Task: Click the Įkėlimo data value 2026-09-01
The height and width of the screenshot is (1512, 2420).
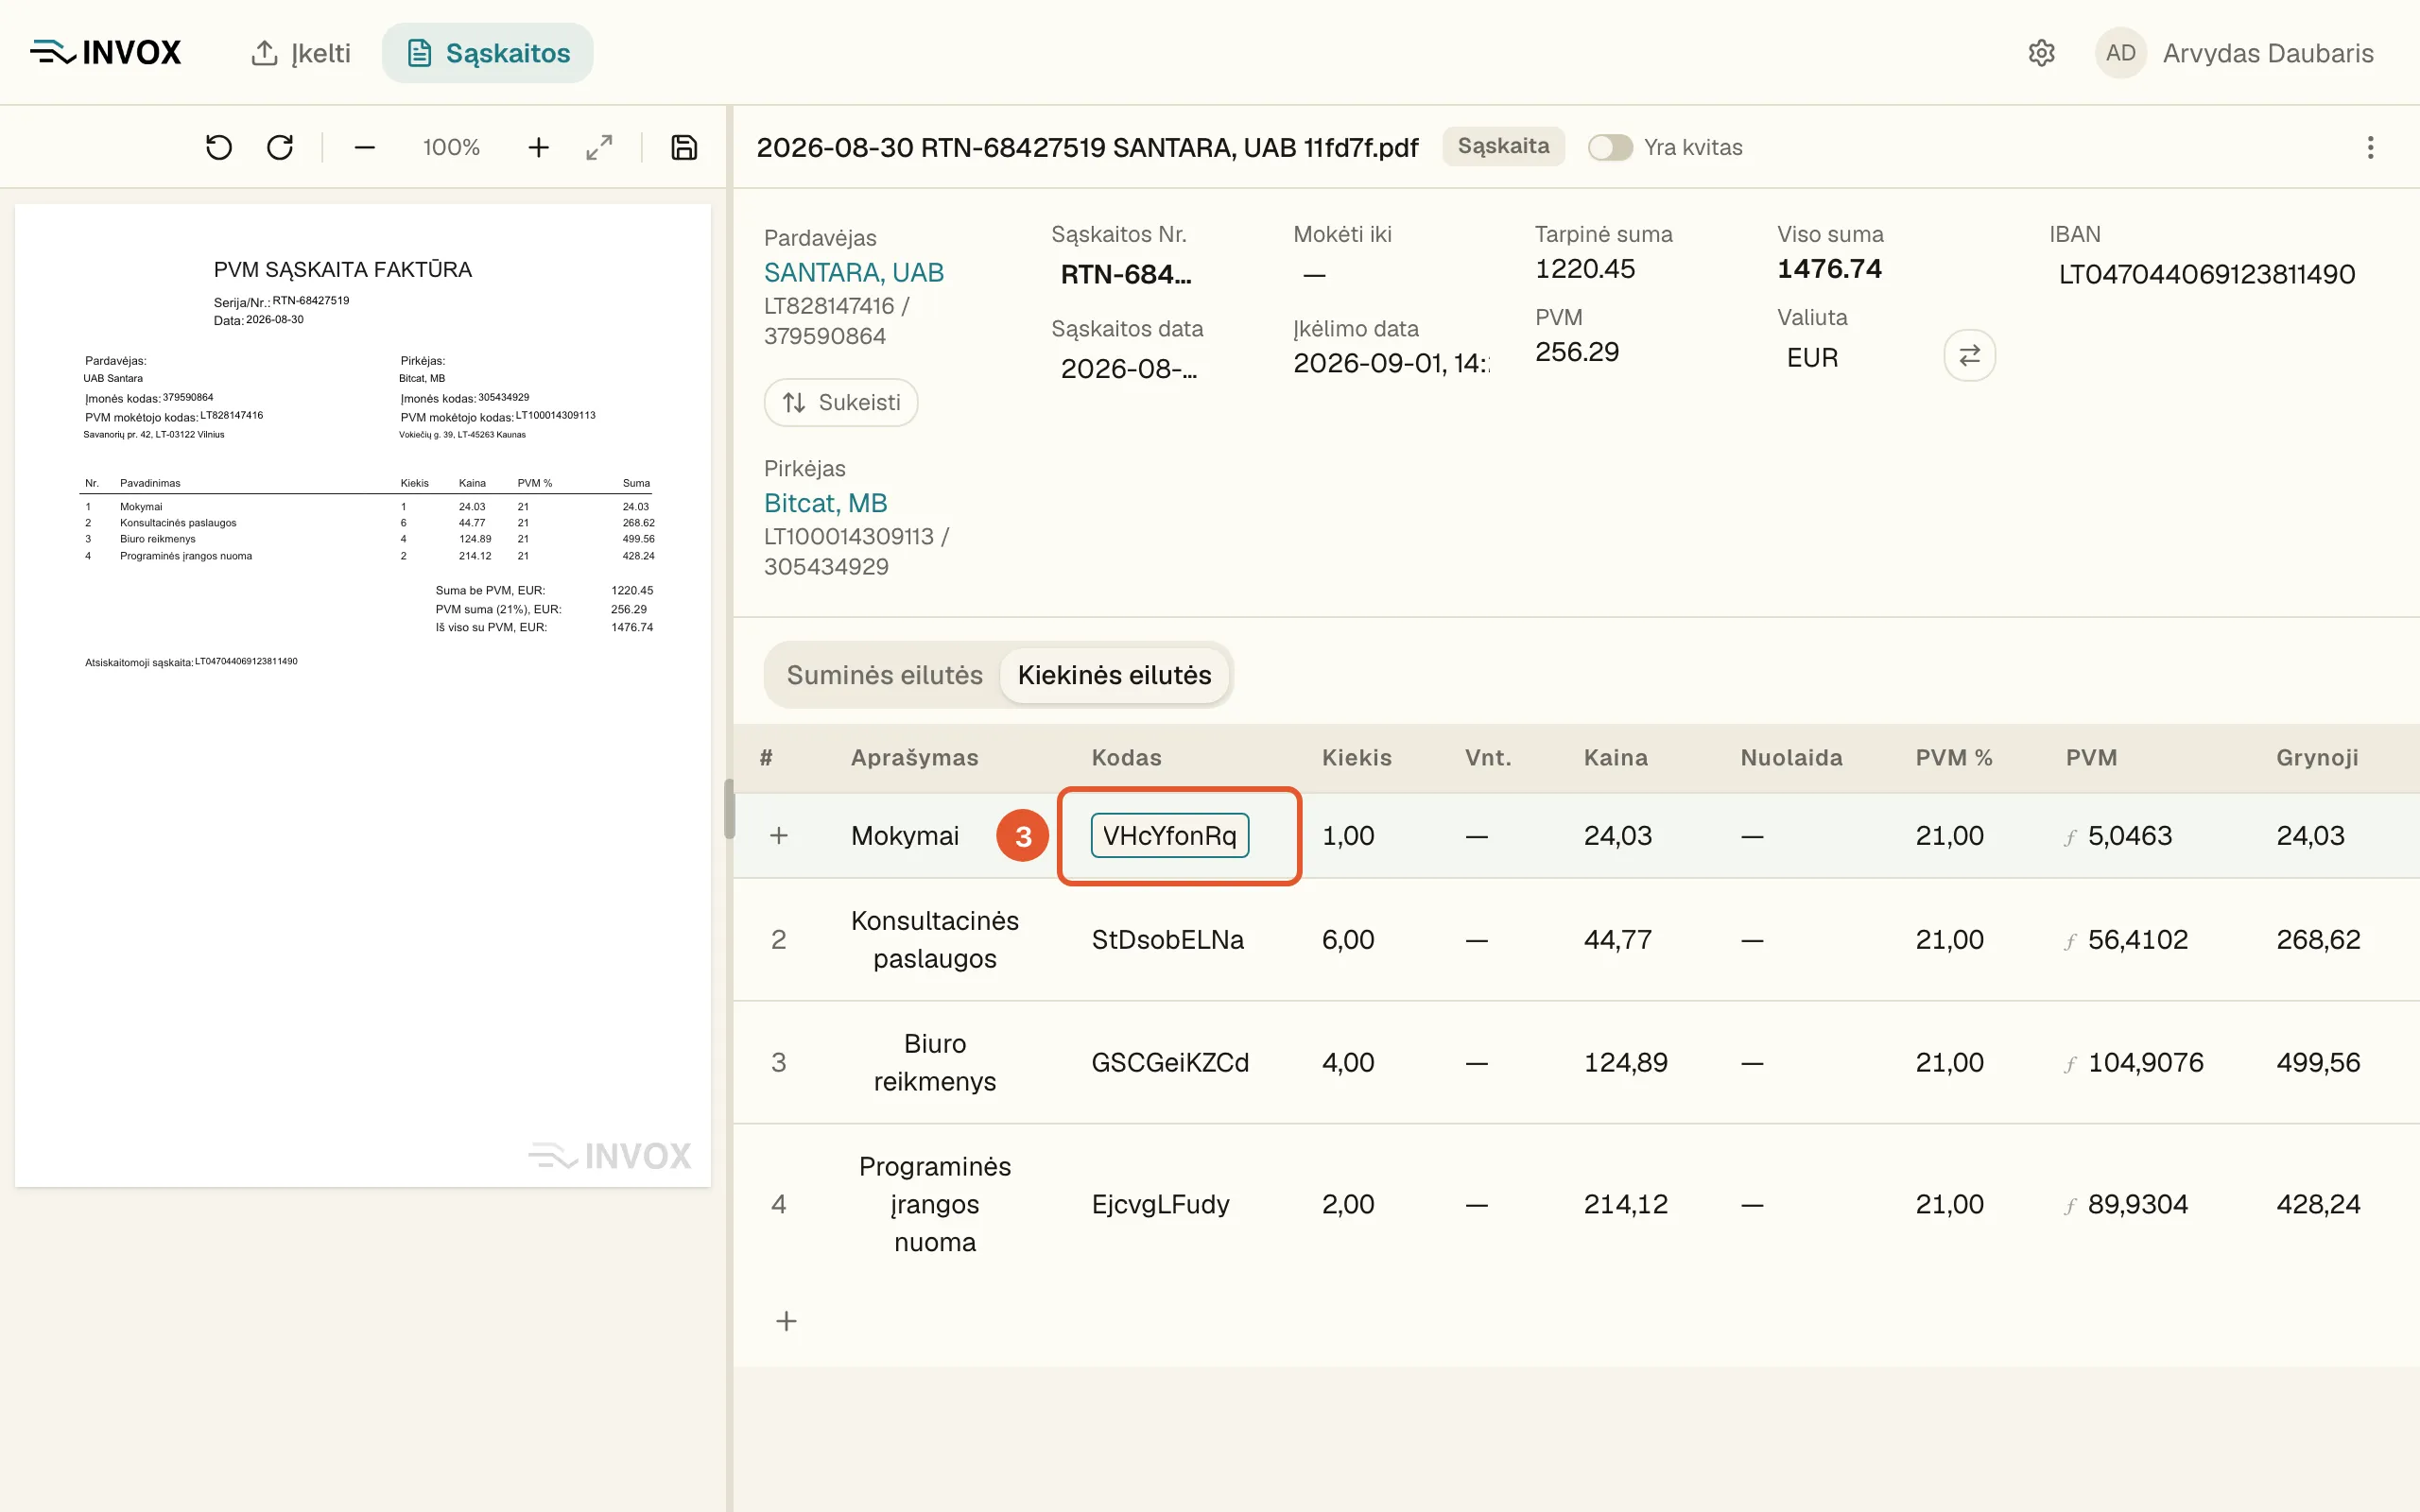Action: click(1390, 362)
